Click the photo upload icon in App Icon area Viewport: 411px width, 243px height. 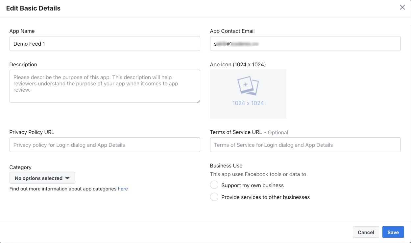pos(248,86)
